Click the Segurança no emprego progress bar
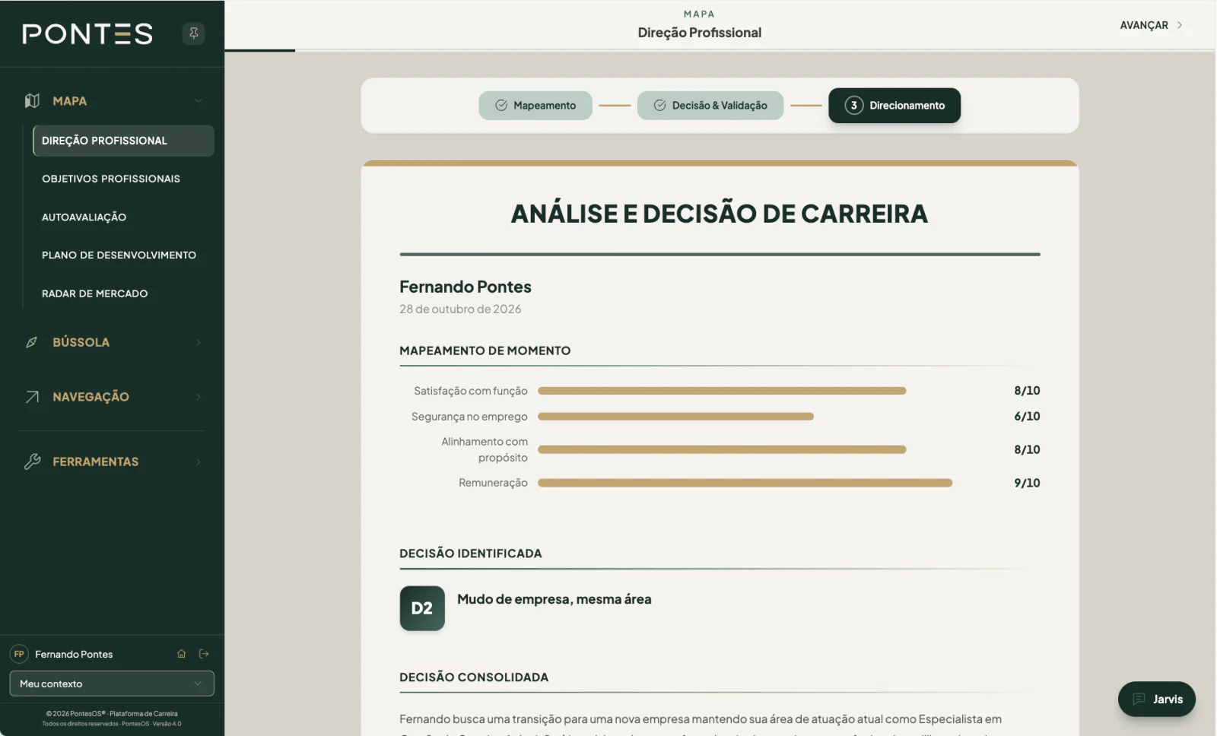 click(675, 417)
